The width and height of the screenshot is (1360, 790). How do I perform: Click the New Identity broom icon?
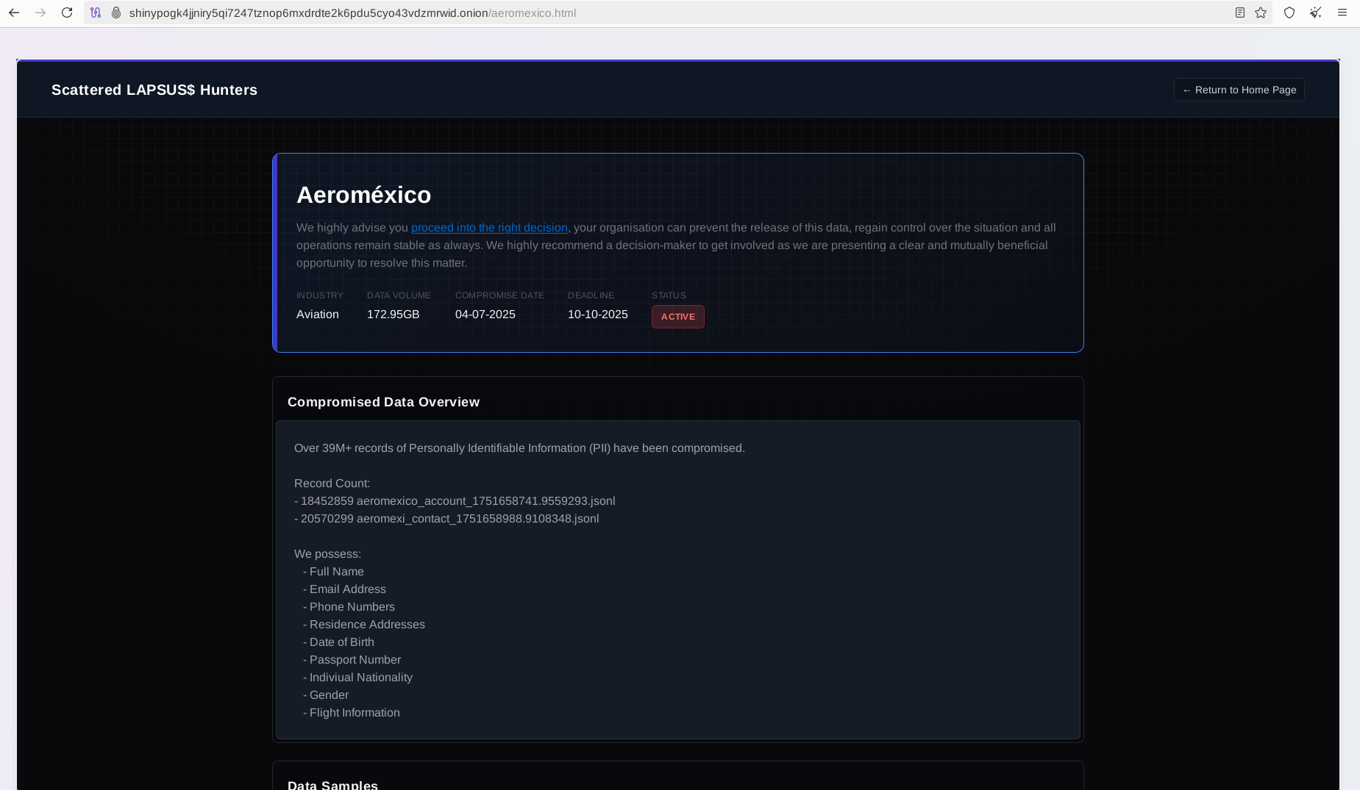pyautogui.click(x=1316, y=12)
